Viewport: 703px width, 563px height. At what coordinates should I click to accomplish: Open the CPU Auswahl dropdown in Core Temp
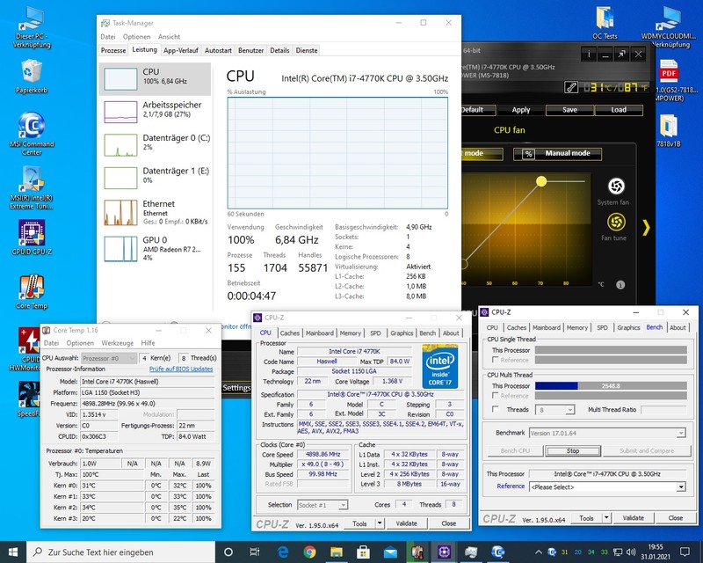(x=108, y=358)
